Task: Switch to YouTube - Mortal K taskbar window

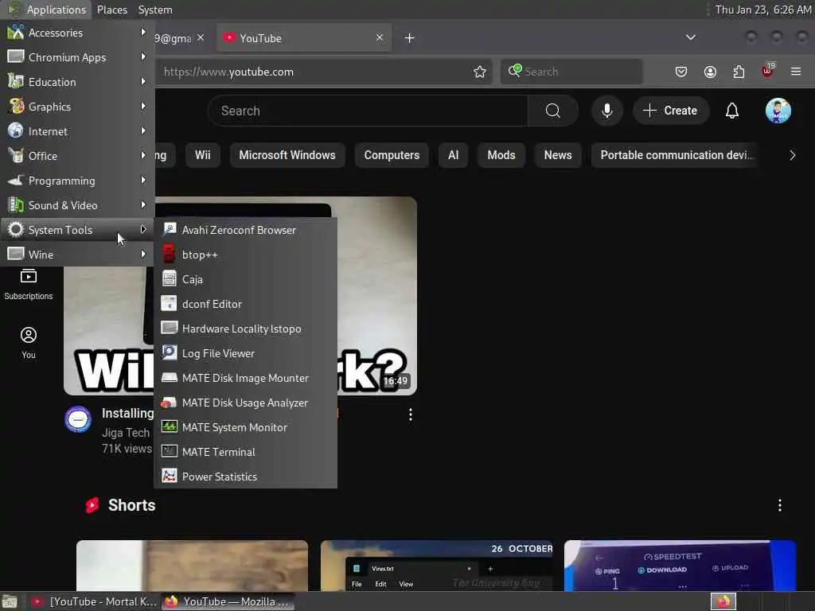Action: 94,601
